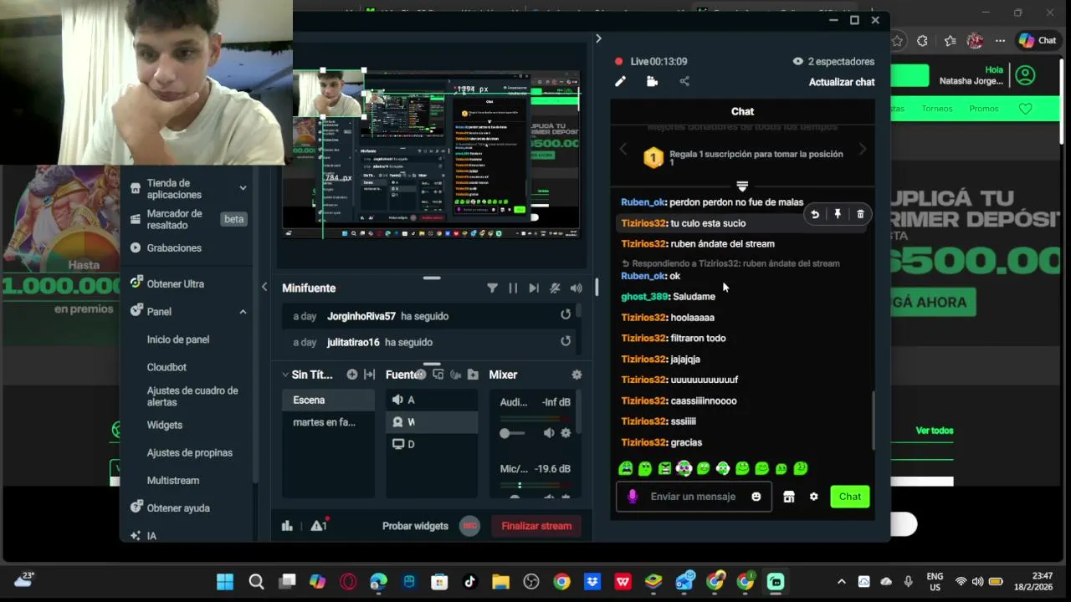Open the Widgets sidebar item
1071x602 pixels.
click(x=165, y=425)
